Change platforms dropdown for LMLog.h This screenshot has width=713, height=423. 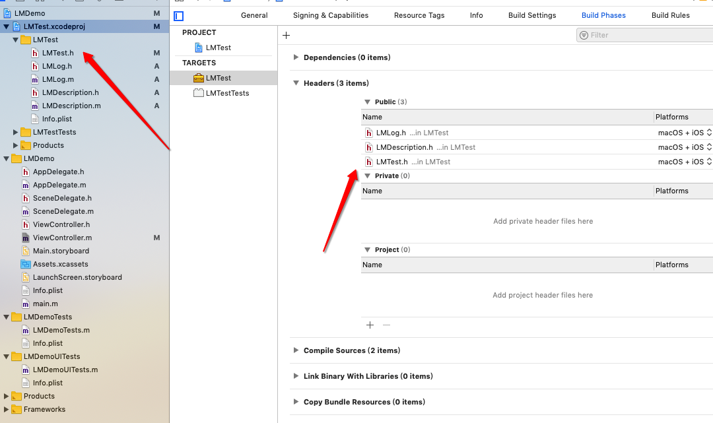coord(685,133)
